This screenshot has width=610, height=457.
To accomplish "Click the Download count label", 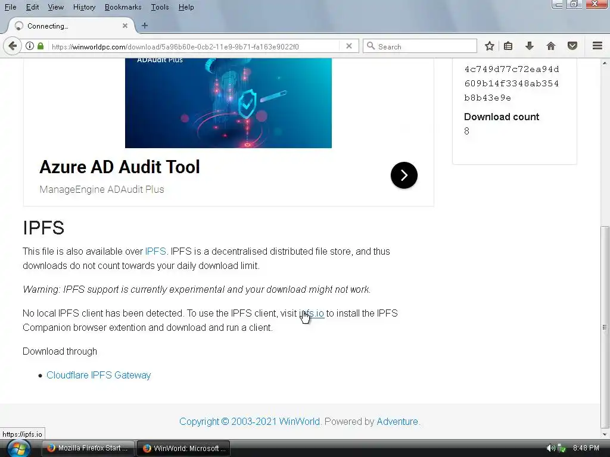I will pos(502,117).
